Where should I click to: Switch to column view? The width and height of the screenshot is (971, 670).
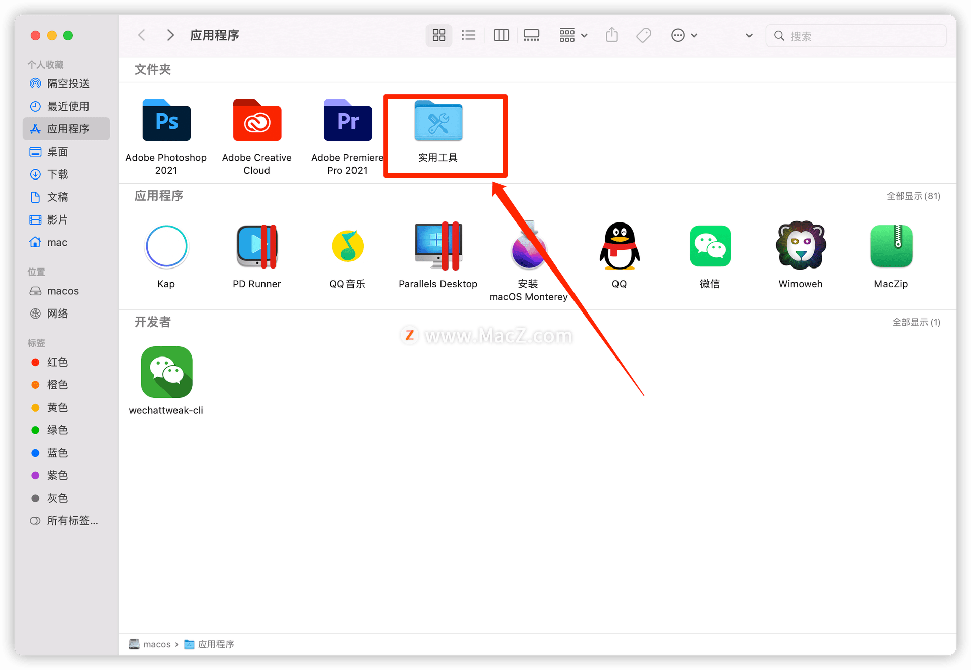tap(501, 35)
